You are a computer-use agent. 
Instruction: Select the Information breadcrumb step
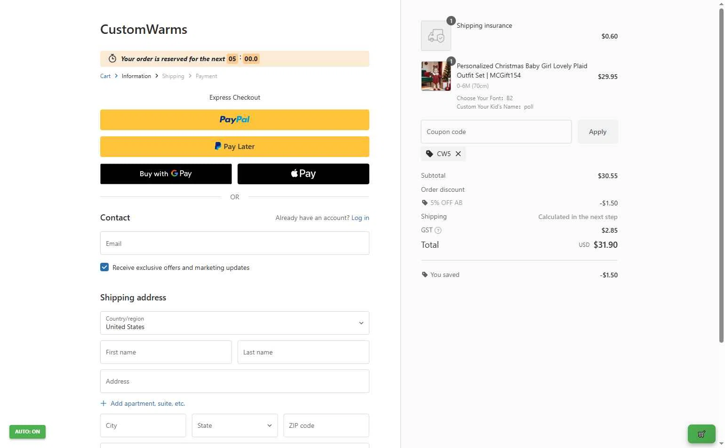(x=136, y=76)
